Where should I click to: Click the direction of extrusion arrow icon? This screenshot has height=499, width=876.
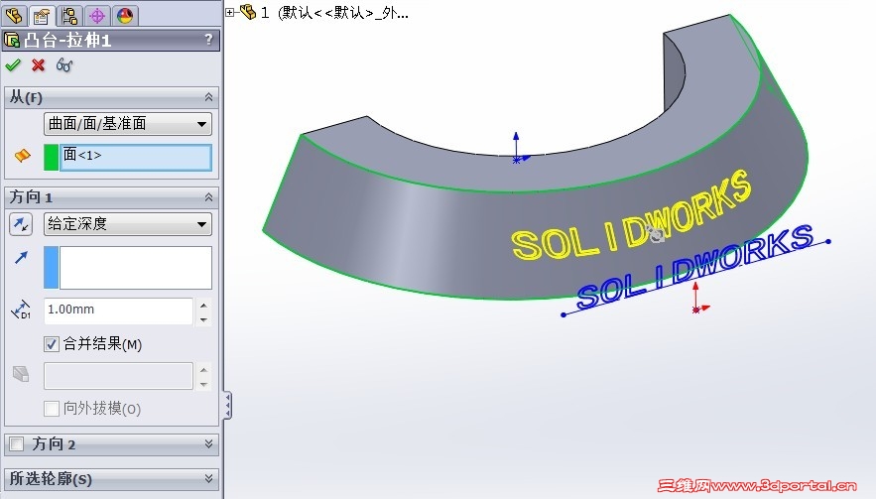[x=21, y=258]
